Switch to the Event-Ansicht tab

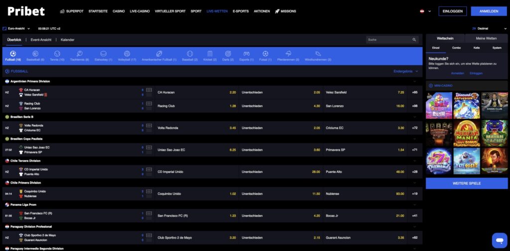pos(41,40)
